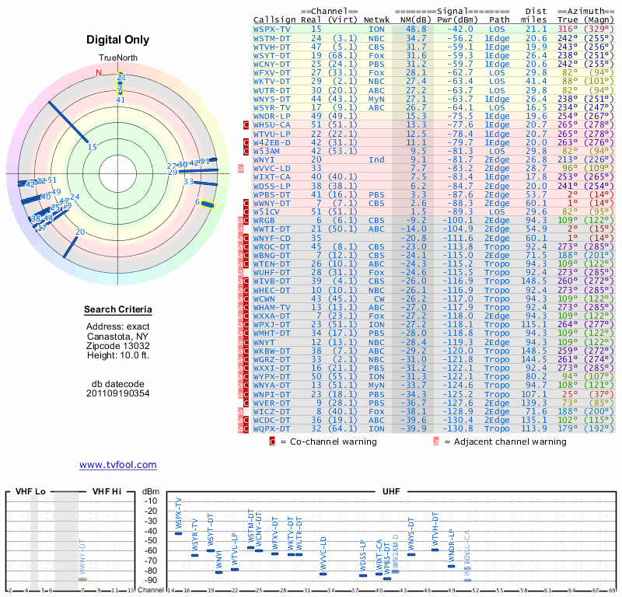Click the 316° true azimuth for WSPX-TV
This screenshot has width=622, height=597.
[x=568, y=30]
